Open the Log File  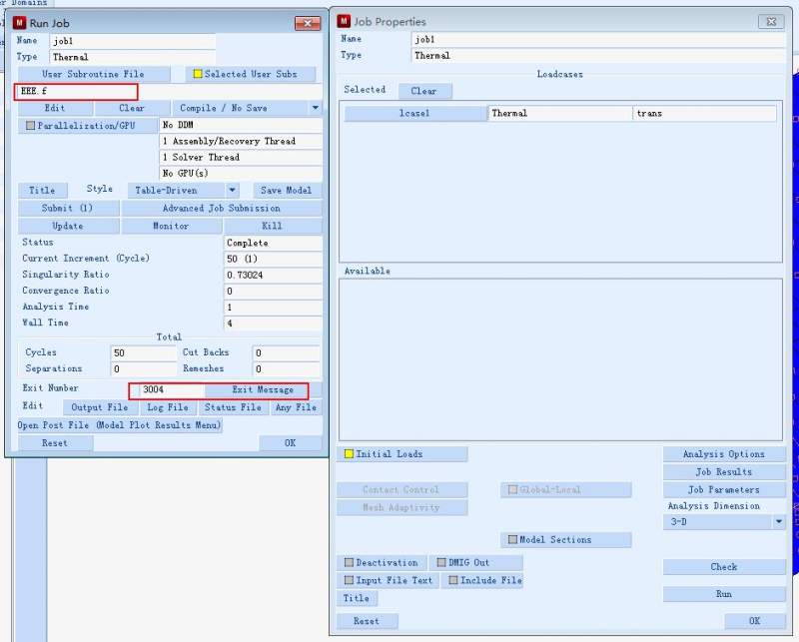[168, 407]
